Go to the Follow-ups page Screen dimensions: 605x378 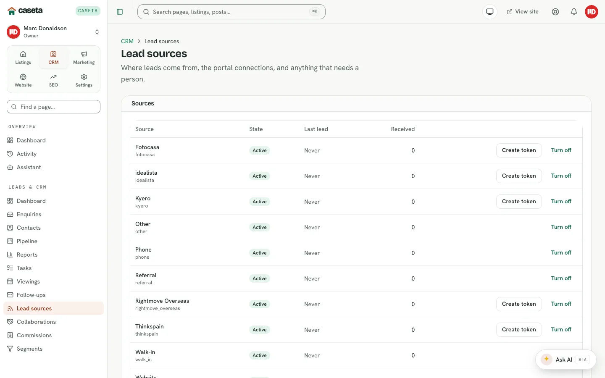[x=53, y=295]
